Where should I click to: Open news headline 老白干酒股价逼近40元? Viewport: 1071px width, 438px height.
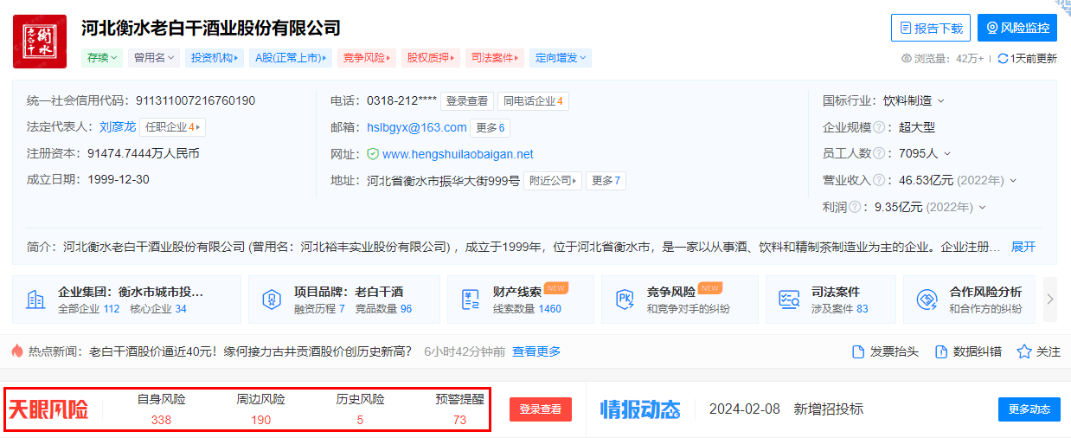pyautogui.click(x=252, y=351)
